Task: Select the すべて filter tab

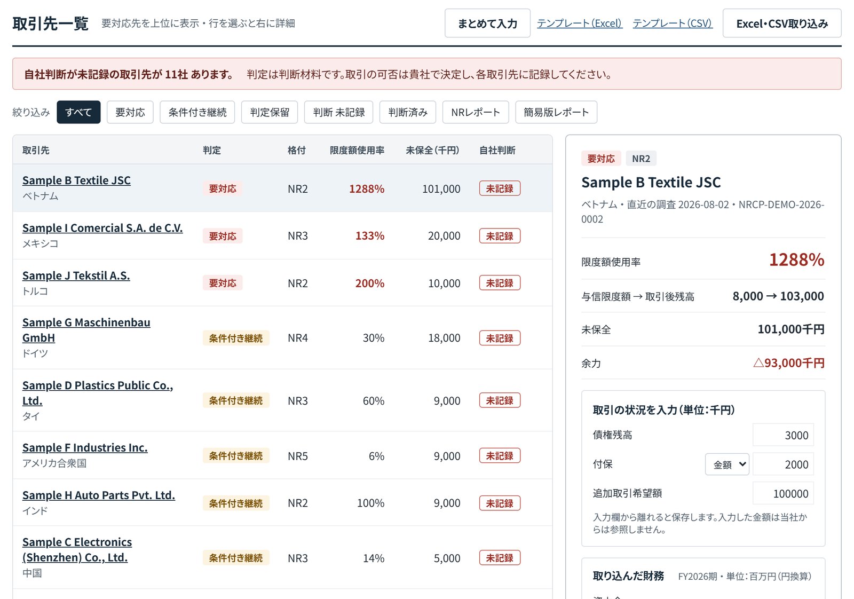Action: [x=78, y=112]
